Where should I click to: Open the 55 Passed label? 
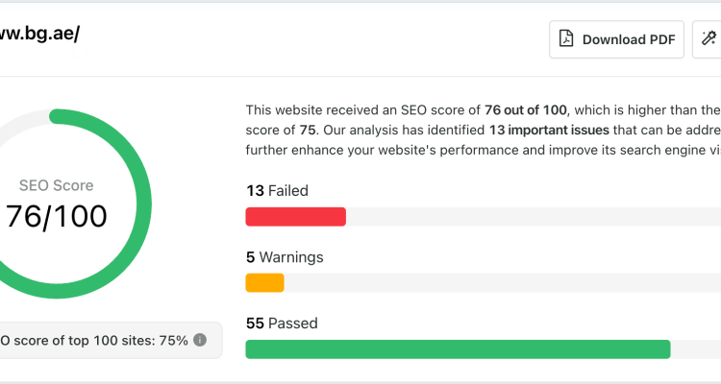[x=282, y=324]
